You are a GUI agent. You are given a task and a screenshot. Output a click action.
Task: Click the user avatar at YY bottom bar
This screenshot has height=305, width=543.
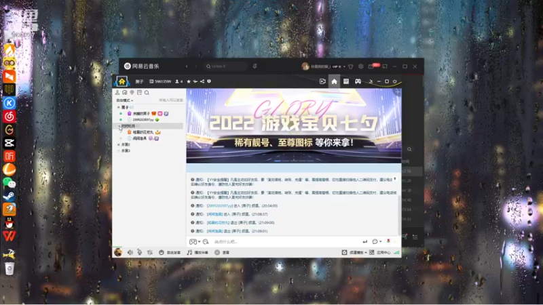[118, 252]
